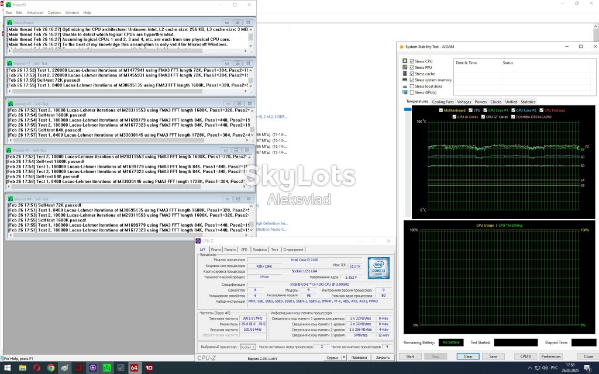Click the Main thread vertical scrollbar
Viewport: 599px width, 374px height.
click(250, 37)
